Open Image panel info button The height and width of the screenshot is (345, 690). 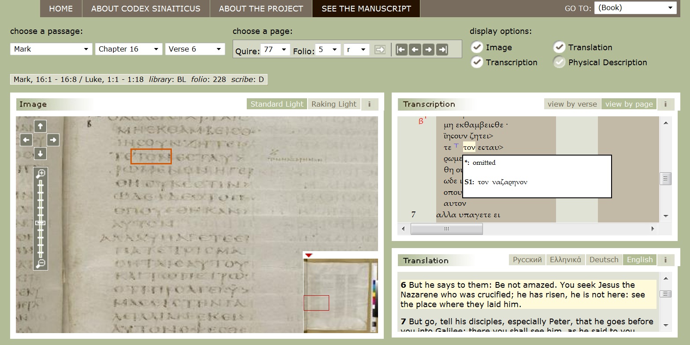[x=369, y=104]
